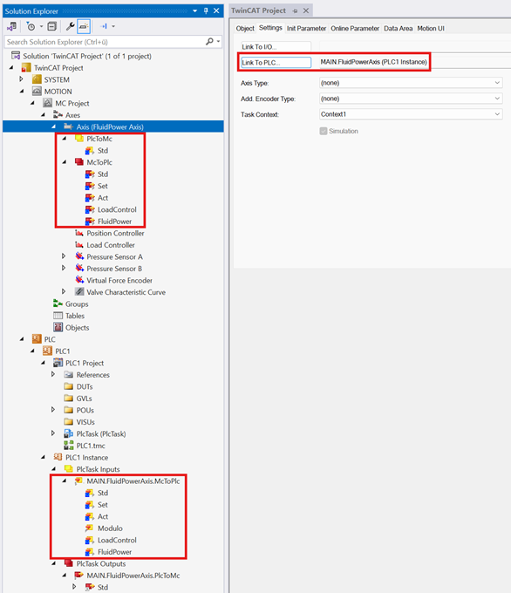Select the MAIN.FluidPowerAxis.PlcToMc node
The width and height of the screenshot is (511, 593).
133,576
